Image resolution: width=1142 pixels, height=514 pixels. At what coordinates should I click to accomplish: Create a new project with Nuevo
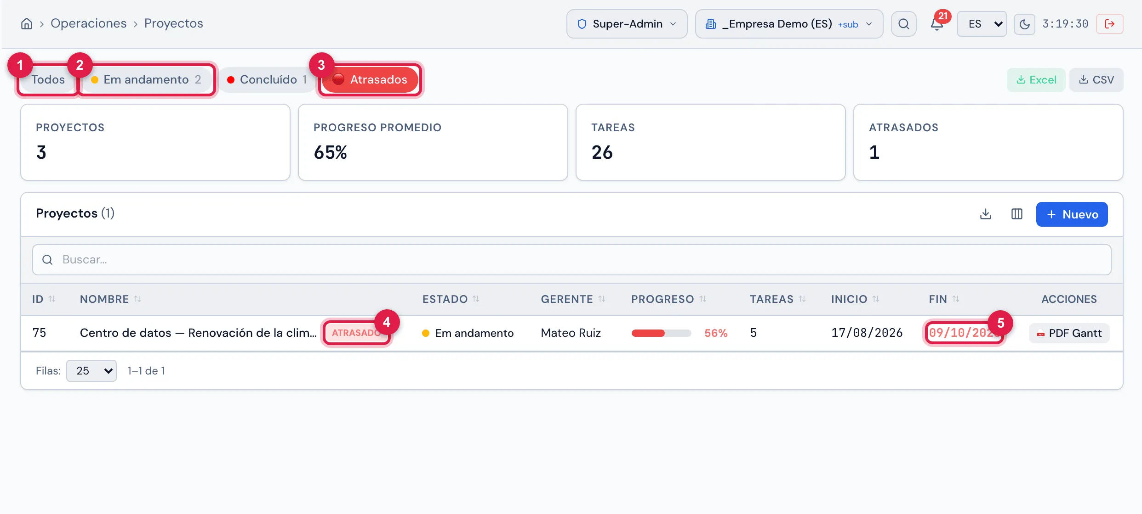[1072, 214]
